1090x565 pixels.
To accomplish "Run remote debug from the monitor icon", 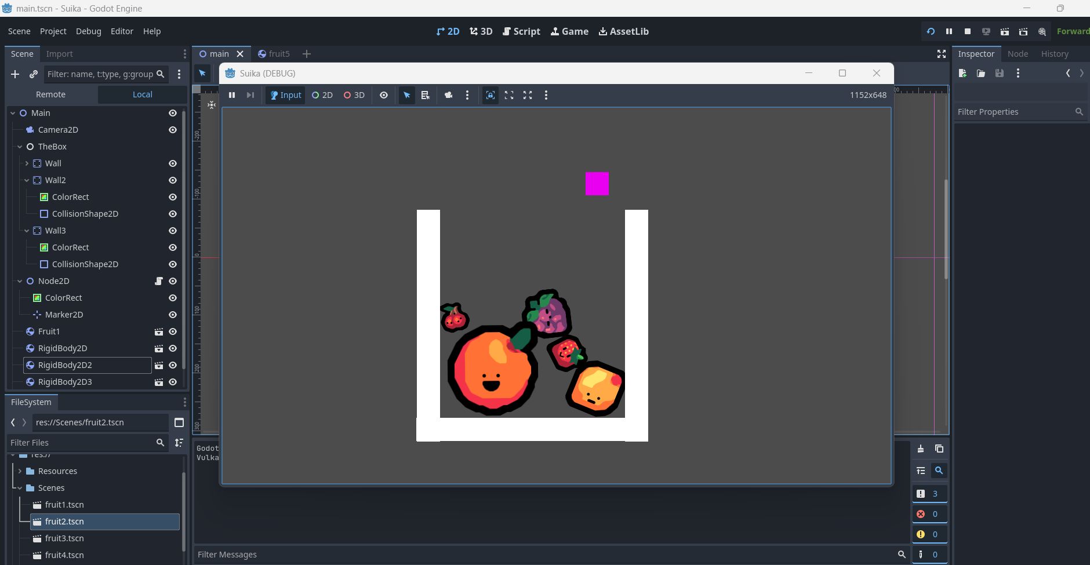I will click(986, 31).
